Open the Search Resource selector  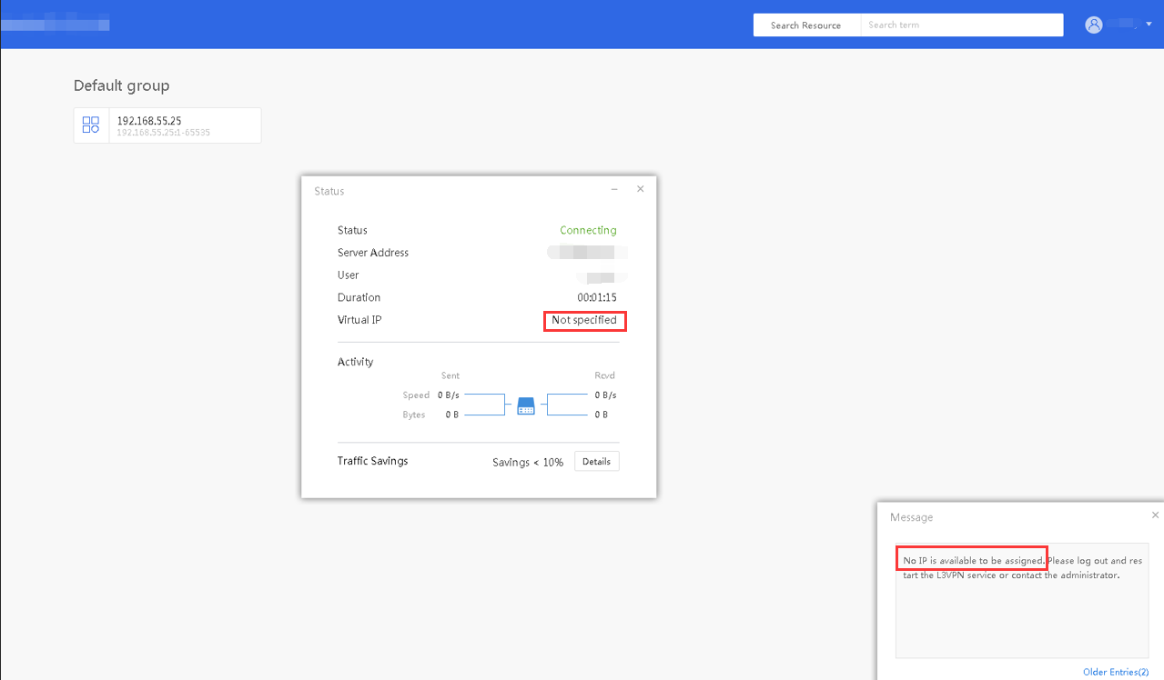click(x=805, y=25)
